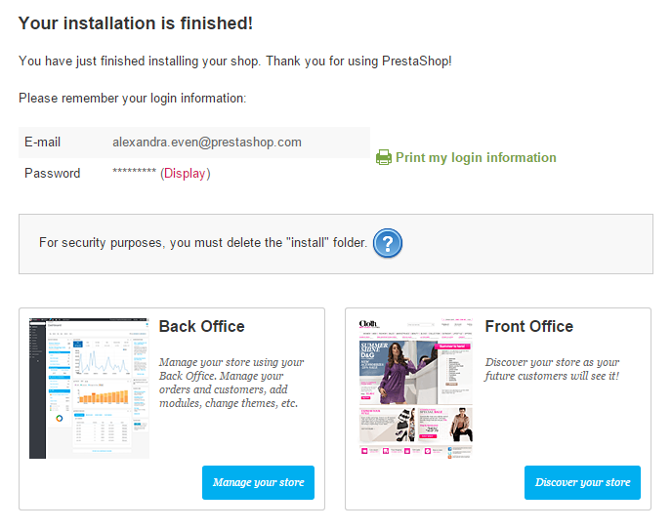
Task: Click the Thank you for using PrestaShop text
Action: click(x=358, y=61)
